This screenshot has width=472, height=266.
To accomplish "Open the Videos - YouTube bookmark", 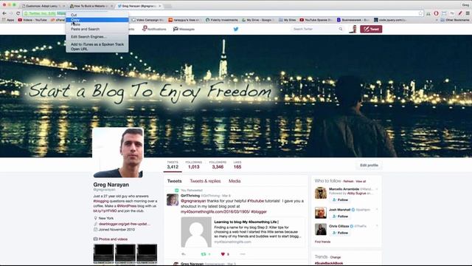I will (x=32, y=20).
